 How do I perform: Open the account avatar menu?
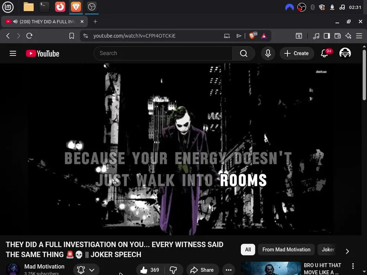tap(345, 53)
